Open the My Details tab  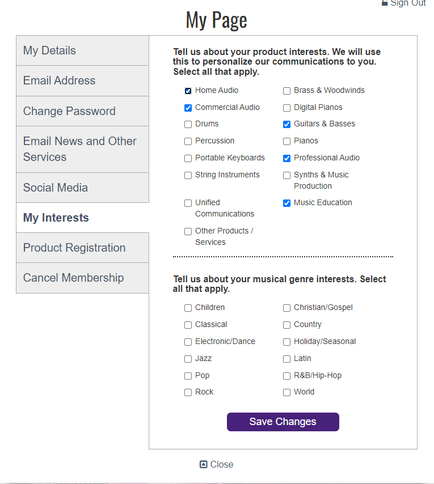point(82,50)
